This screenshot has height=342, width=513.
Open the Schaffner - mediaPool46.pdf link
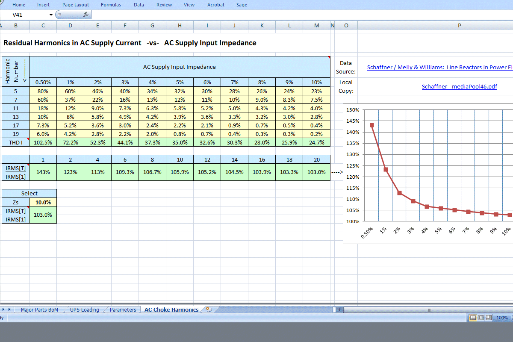click(459, 86)
